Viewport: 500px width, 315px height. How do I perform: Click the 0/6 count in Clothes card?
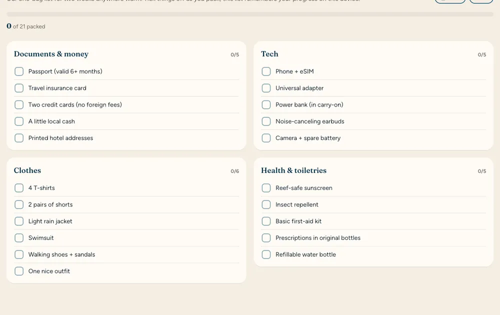pyautogui.click(x=234, y=171)
